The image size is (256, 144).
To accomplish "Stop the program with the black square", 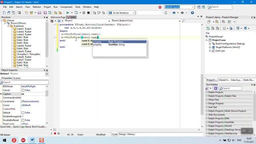I will pos(88,13).
